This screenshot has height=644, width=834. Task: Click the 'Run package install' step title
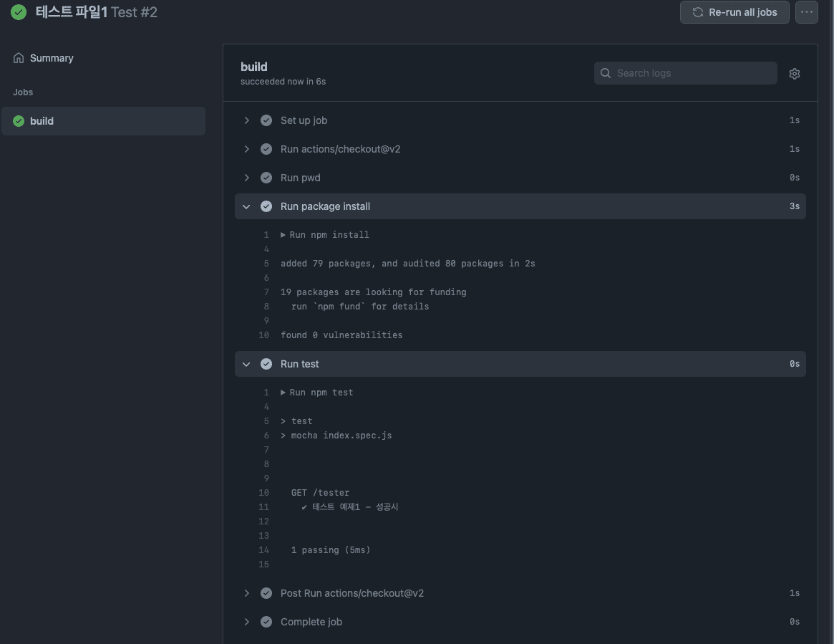325,206
